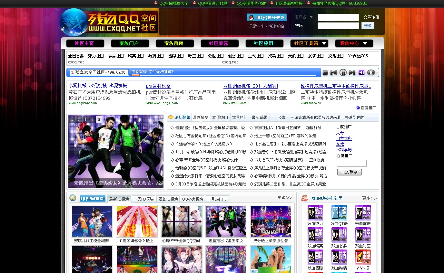Screen dimensions: 444x273
Task: Switch to the 最新精华 forum tab
Action: point(201,118)
